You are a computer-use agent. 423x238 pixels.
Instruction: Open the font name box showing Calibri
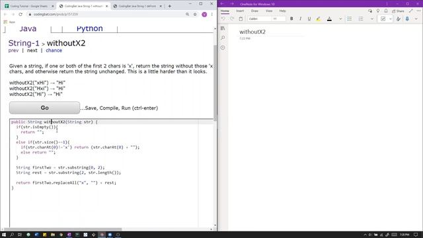260,19
